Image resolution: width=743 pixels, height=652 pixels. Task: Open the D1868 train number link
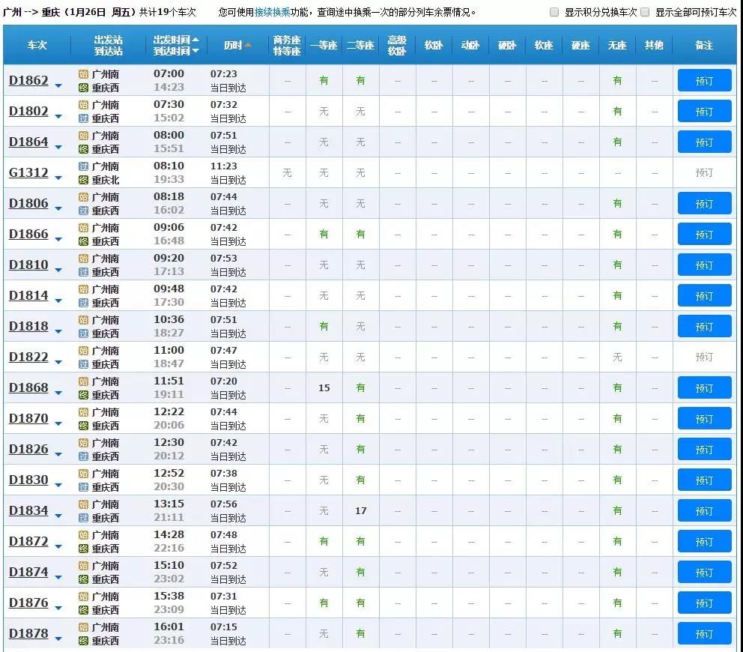coord(28,387)
